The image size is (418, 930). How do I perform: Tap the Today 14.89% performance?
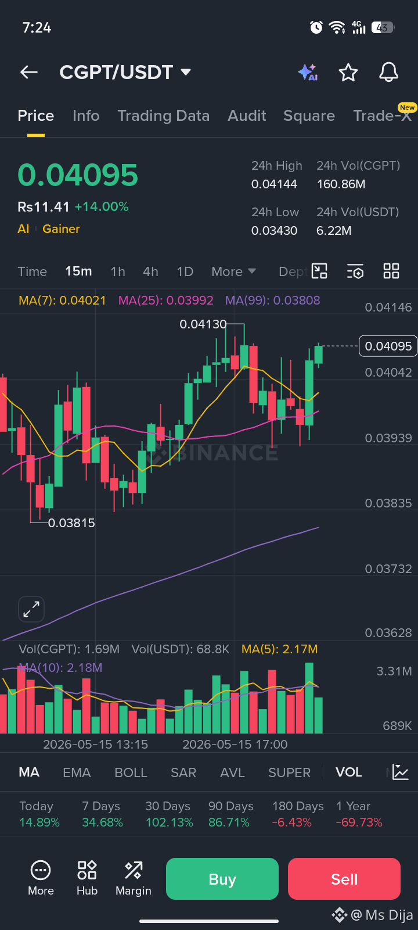coord(39,814)
